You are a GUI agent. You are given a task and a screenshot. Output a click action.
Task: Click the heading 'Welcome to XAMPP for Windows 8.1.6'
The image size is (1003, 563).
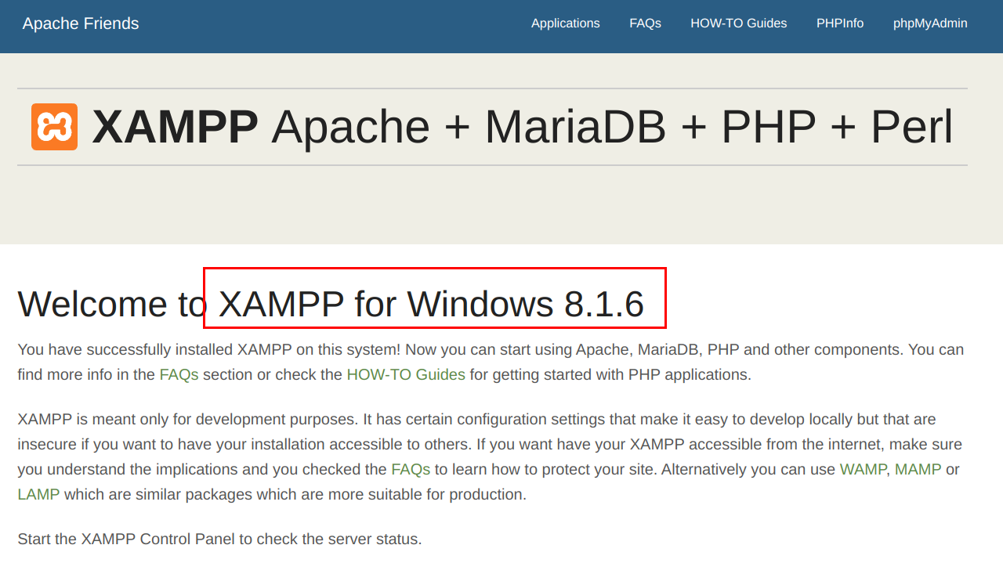tap(331, 304)
